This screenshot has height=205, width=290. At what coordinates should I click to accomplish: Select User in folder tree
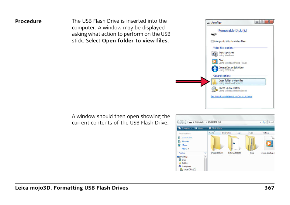182,160
